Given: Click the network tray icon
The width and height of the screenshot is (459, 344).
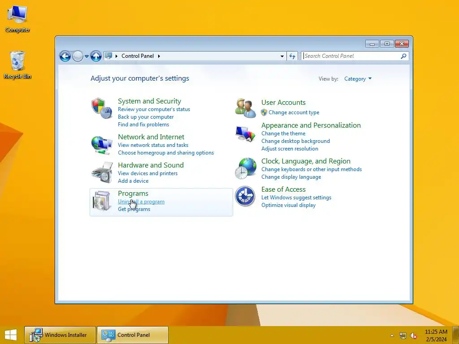Looking at the screenshot, I should [x=403, y=335].
